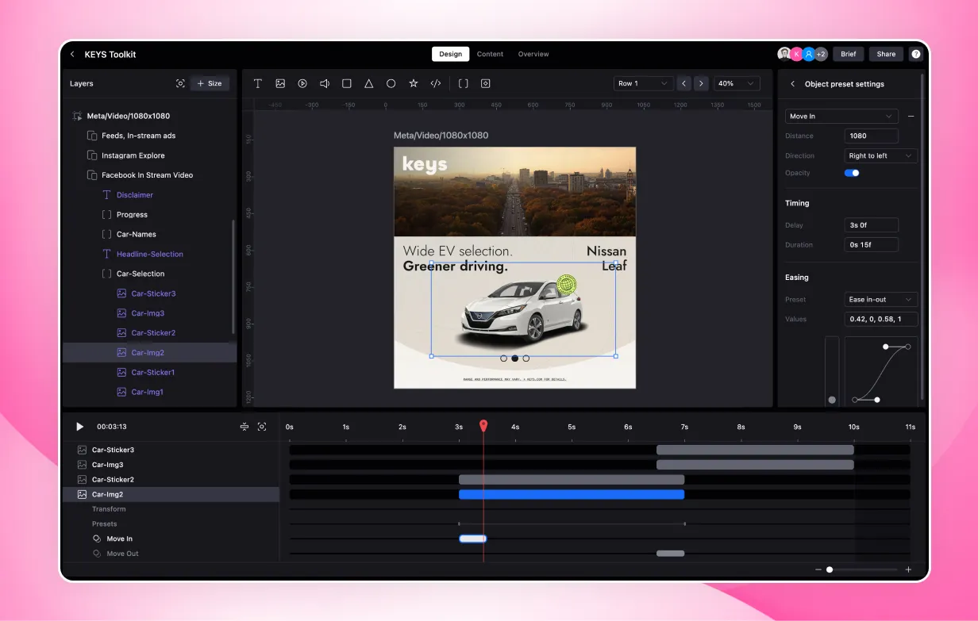Select the code embed tool

point(436,83)
